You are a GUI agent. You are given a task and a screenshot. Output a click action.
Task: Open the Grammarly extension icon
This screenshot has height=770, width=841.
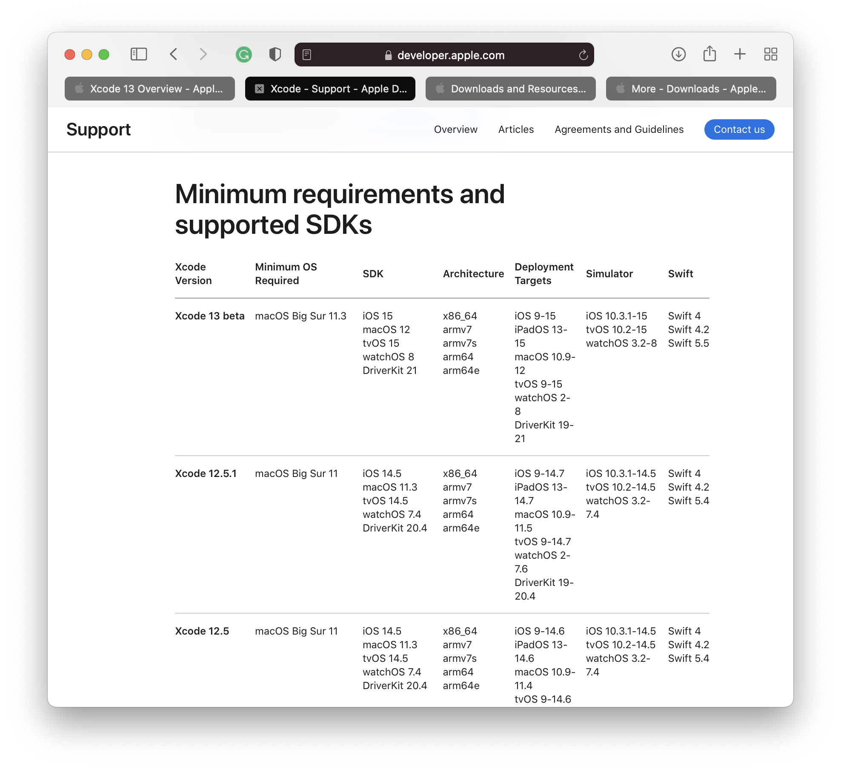coord(244,55)
